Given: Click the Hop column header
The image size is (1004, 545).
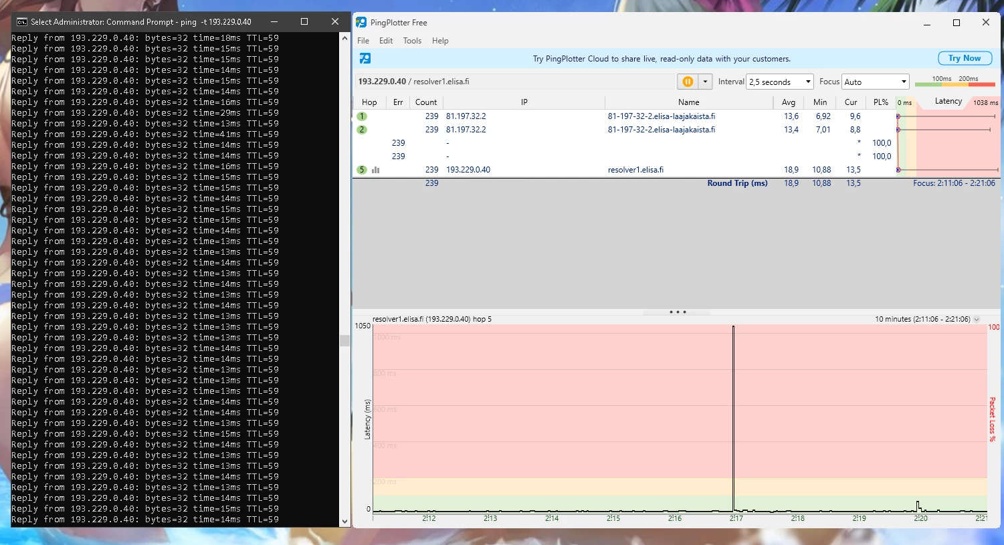Looking at the screenshot, I should point(369,102).
